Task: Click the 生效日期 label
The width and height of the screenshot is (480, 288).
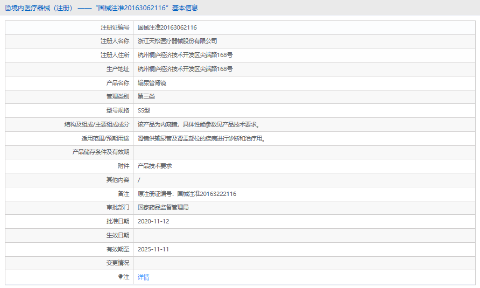Action: click(117, 236)
